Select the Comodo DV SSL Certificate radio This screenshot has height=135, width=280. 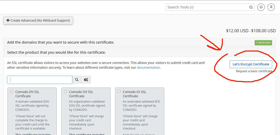(11, 91)
